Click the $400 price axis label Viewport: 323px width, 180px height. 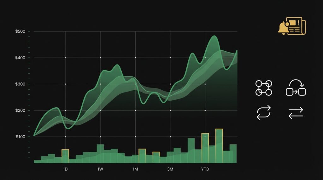[x=20, y=58]
